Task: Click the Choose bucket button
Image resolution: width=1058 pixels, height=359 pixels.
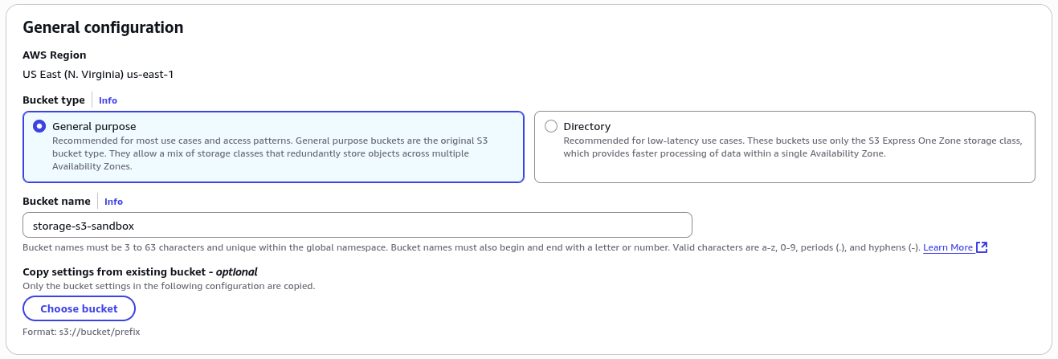Action: pos(79,308)
